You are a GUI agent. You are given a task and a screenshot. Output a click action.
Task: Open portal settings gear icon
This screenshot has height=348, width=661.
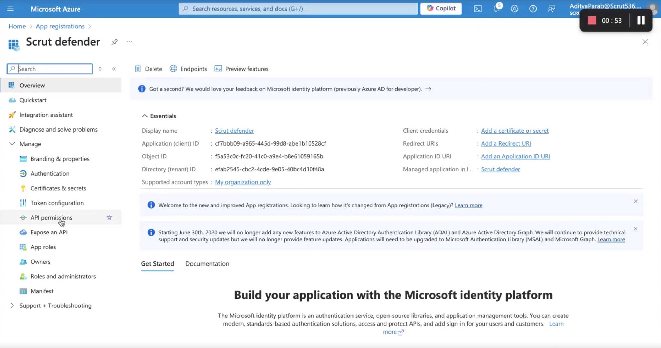click(514, 9)
